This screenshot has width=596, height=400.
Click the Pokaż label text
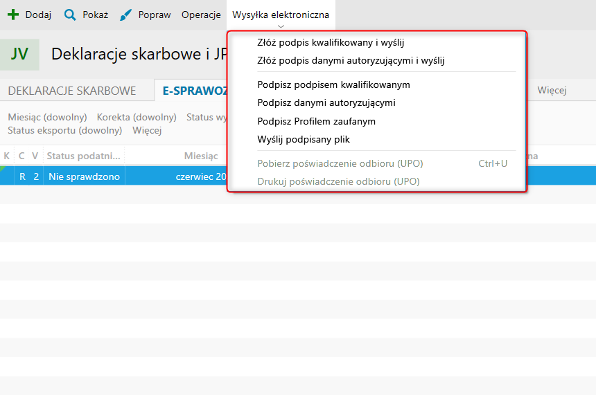[96, 15]
